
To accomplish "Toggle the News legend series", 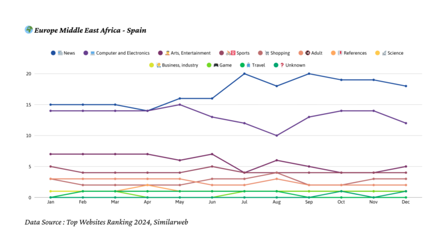I will (69, 53).
